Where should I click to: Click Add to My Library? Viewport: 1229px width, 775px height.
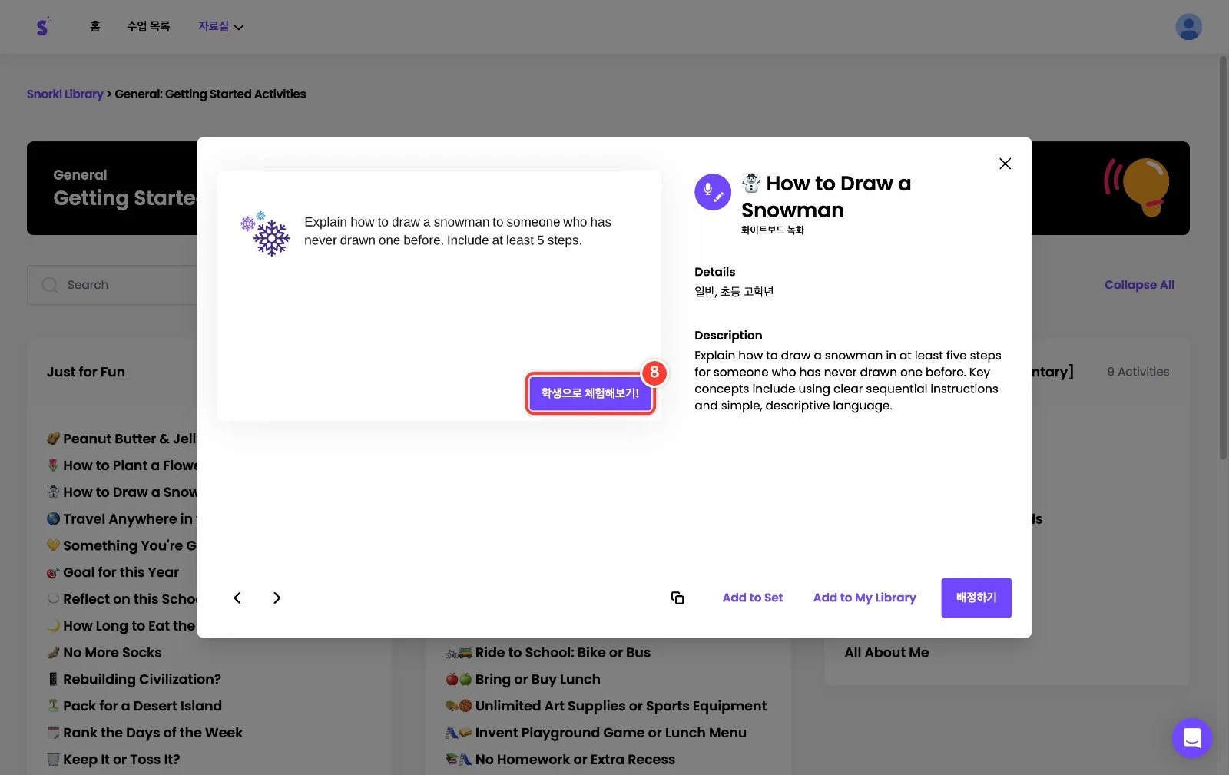865,598
